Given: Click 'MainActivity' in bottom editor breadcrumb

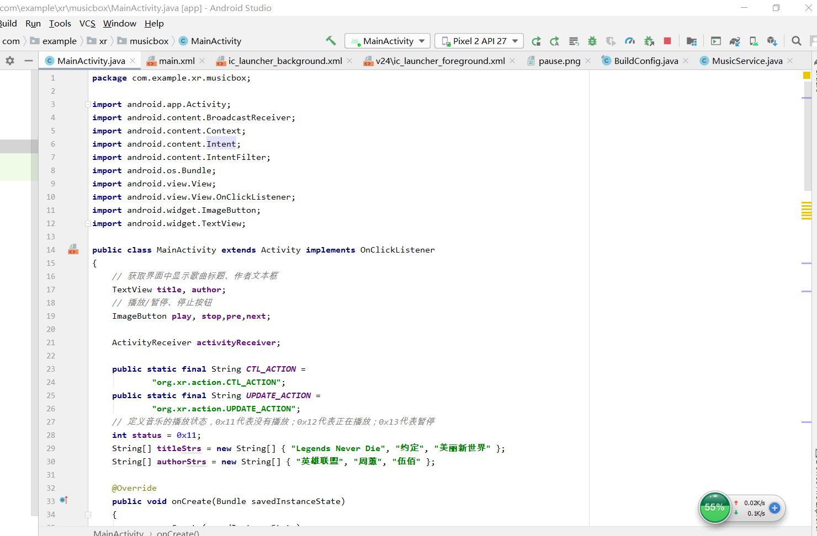Looking at the screenshot, I should click(x=119, y=533).
